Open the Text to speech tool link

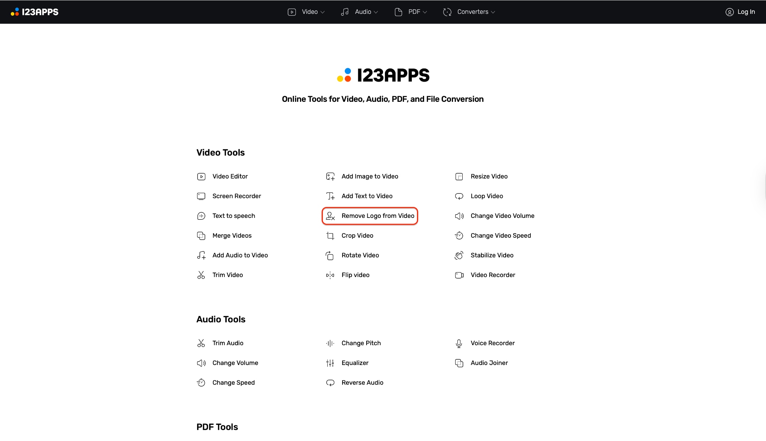[x=234, y=216]
